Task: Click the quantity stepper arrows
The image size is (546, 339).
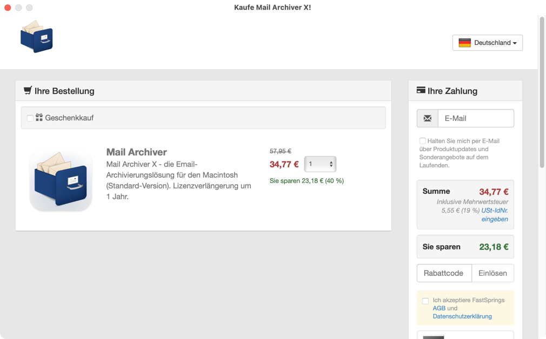Action: 331,164
